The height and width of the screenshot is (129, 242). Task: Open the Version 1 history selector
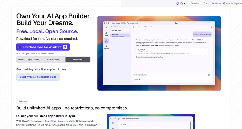tap(148, 27)
